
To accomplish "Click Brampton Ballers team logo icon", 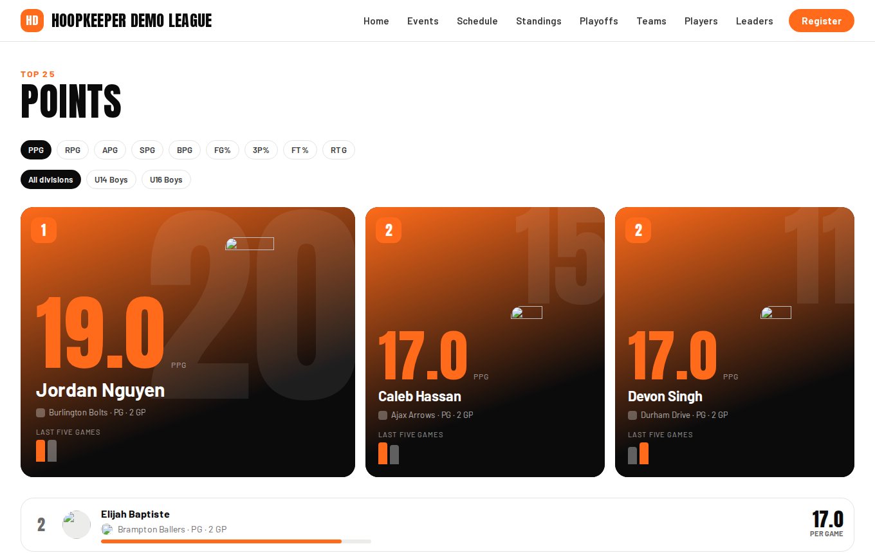I will 107,529.
